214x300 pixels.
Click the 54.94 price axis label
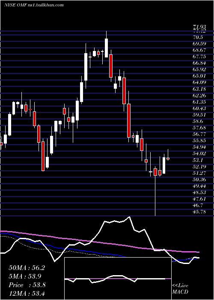(x=199, y=147)
